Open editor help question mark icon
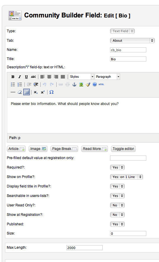159x262 pixels. (x=95, y=84)
